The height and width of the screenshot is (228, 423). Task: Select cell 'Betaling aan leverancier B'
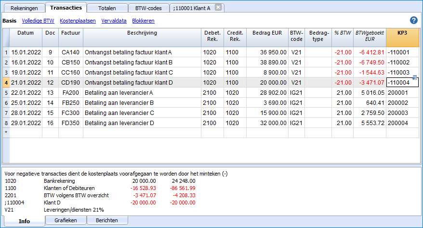click(x=142, y=103)
